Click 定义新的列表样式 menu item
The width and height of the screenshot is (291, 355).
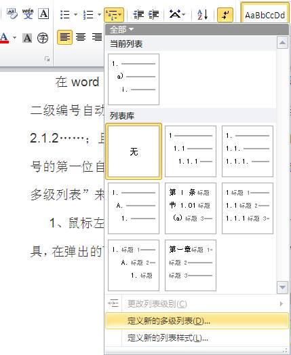point(197,338)
